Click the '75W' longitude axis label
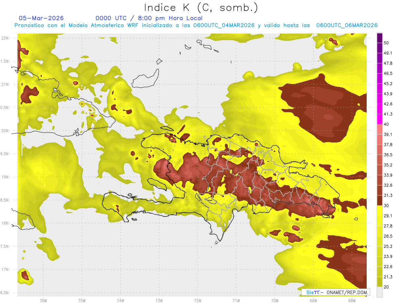395x305 pixels. 82,300
